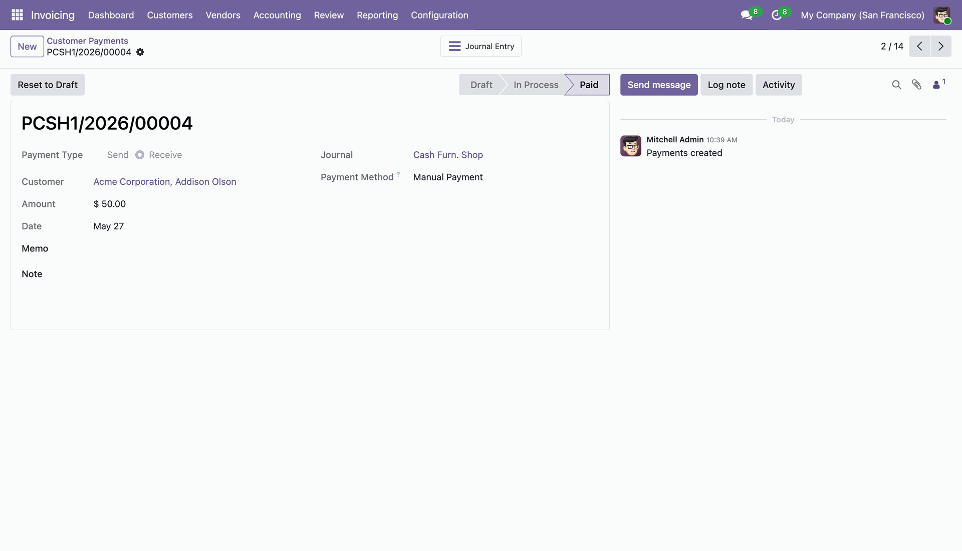Screen dimensions: 962x551
Task: Open Customer Payments breadcrumb link
Action: 87,41
